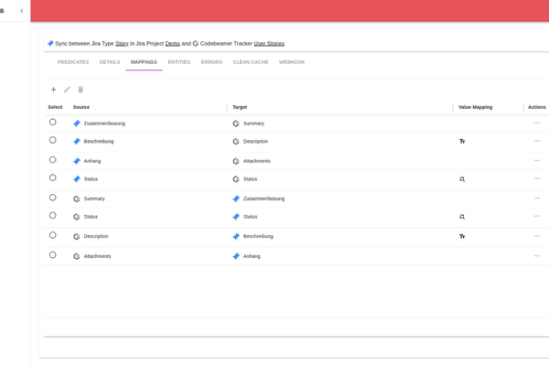Click the Jira icon in the sync title

[50, 43]
